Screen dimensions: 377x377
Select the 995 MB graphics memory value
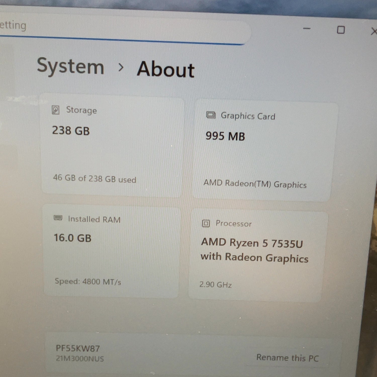225,136
